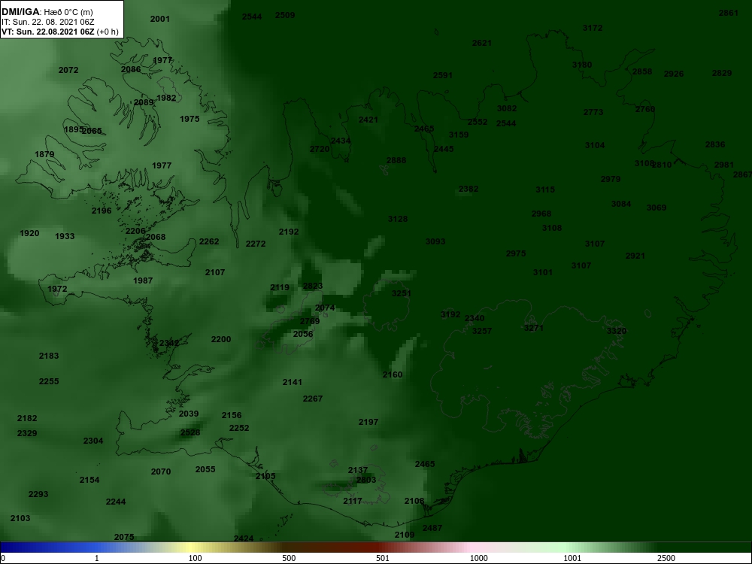Click the value 2465 near the south coast
The image size is (752, 564).
(x=425, y=464)
